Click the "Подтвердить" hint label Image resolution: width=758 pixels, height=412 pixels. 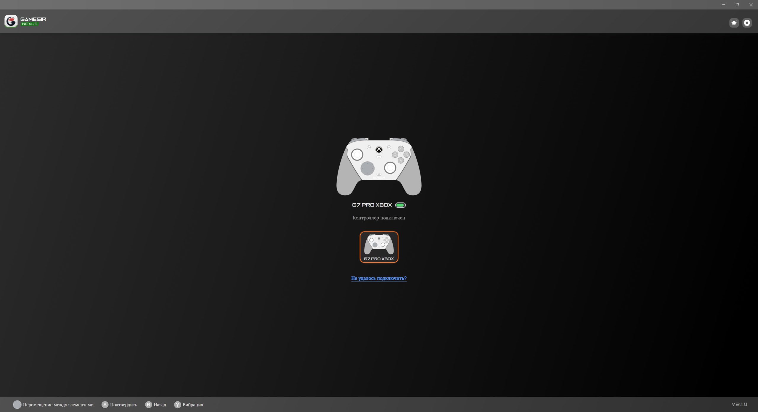point(124,405)
